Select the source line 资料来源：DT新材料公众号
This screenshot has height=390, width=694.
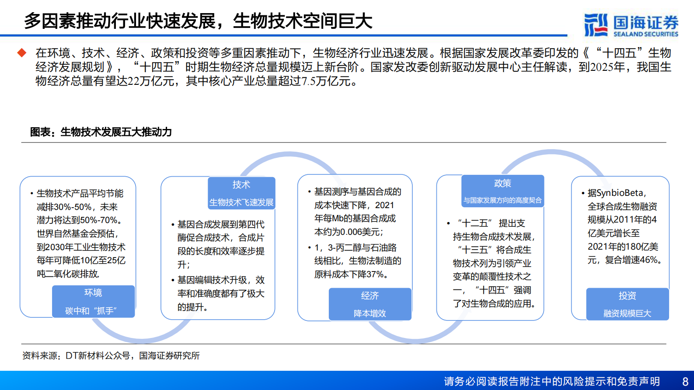[76, 355]
